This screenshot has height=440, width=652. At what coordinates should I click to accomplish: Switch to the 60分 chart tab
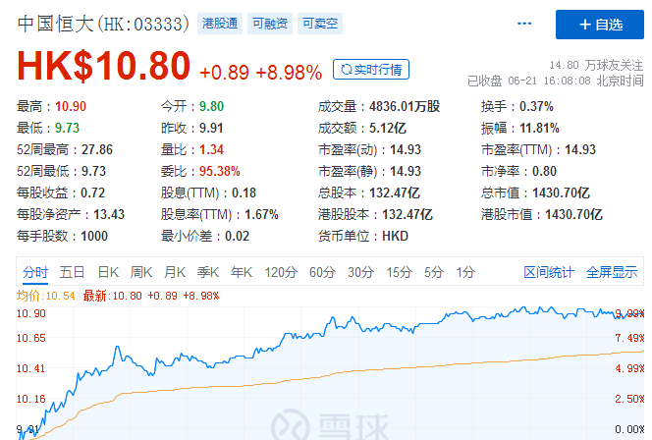tap(322, 272)
